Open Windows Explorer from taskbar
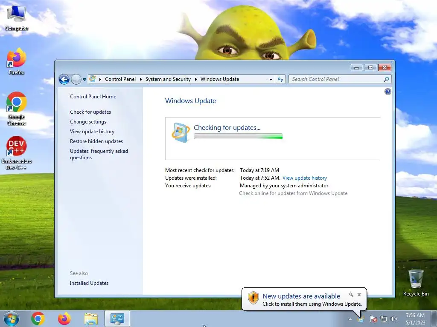This screenshot has height=327, width=437. coord(91,318)
